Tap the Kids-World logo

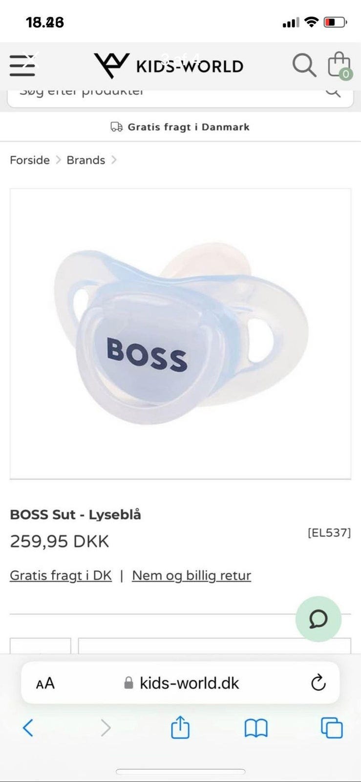pos(169,65)
